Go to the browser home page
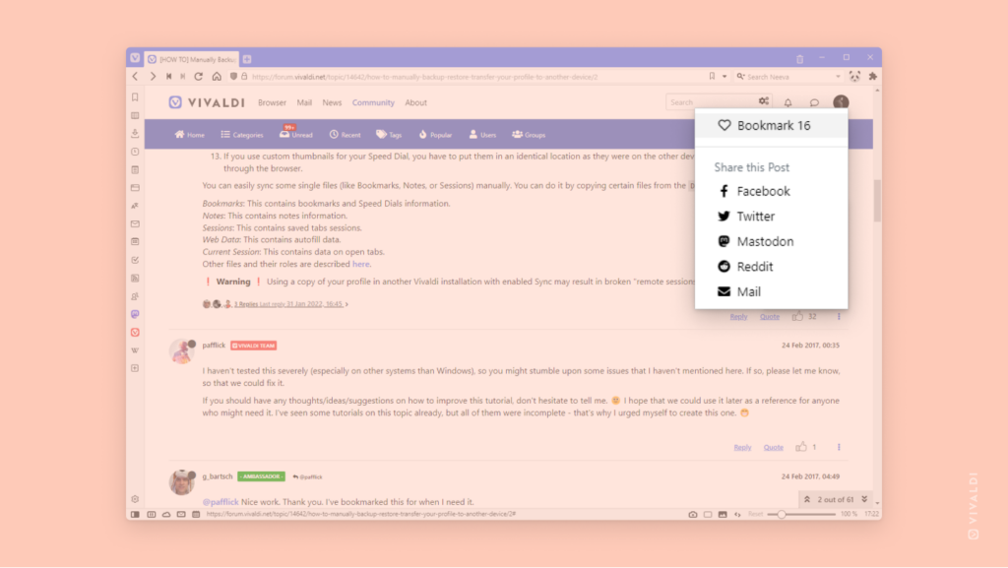The height and width of the screenshot is (568, 1008). [x=217, y=77]
